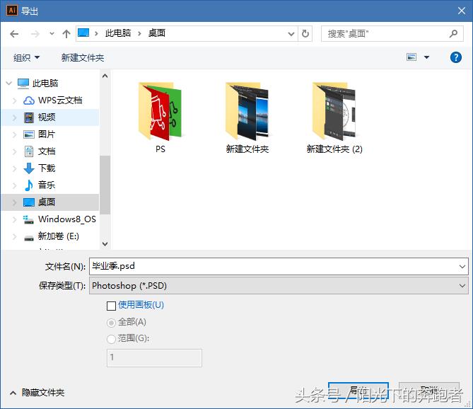Select the 视频 film icon
Viewport: 473px width, 409px height.
(x=29, y=117)
